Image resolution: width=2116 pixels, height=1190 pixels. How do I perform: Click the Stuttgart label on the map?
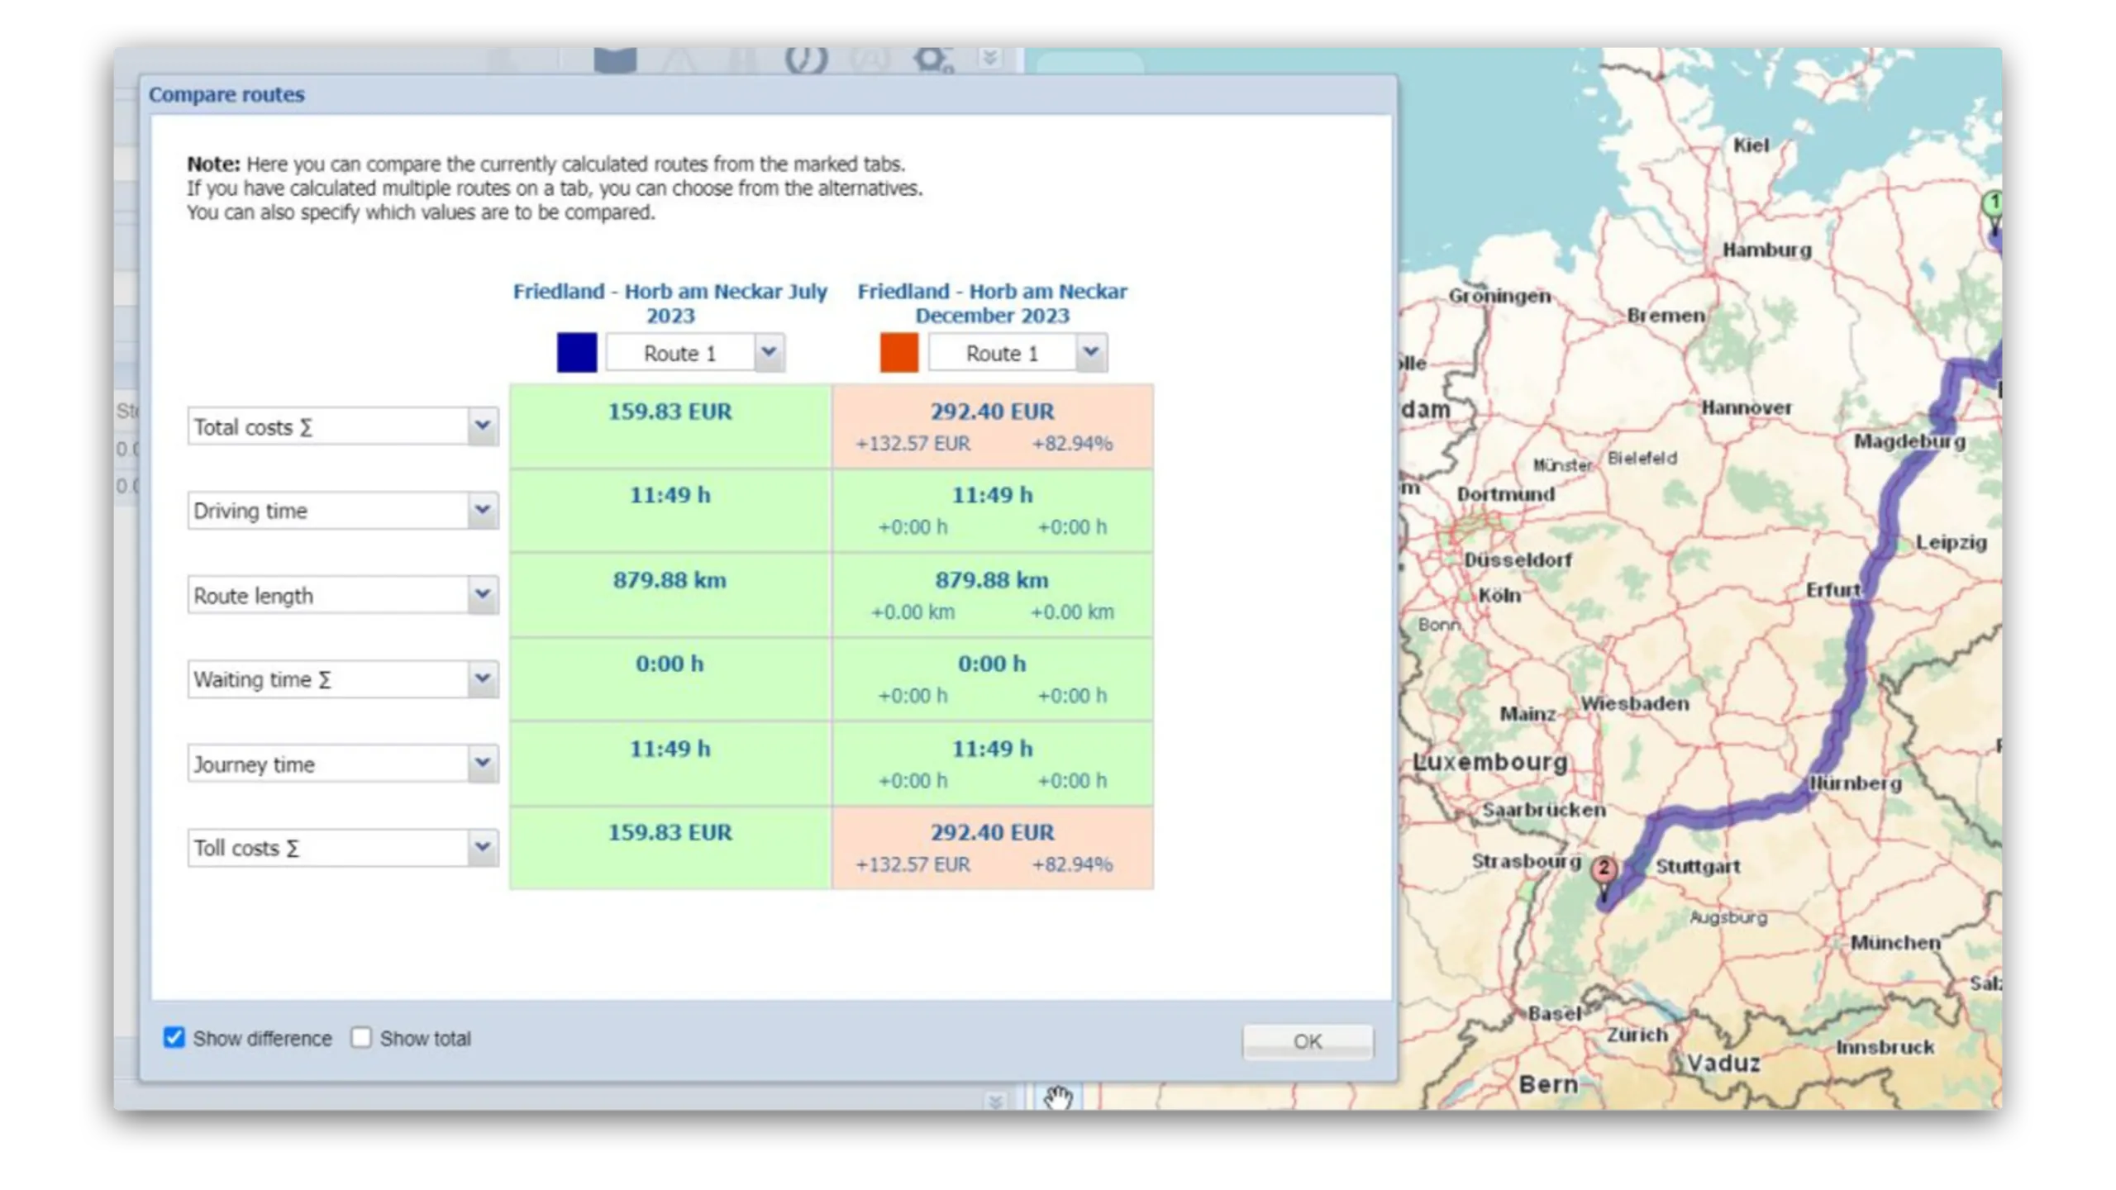click(1698, 866)
